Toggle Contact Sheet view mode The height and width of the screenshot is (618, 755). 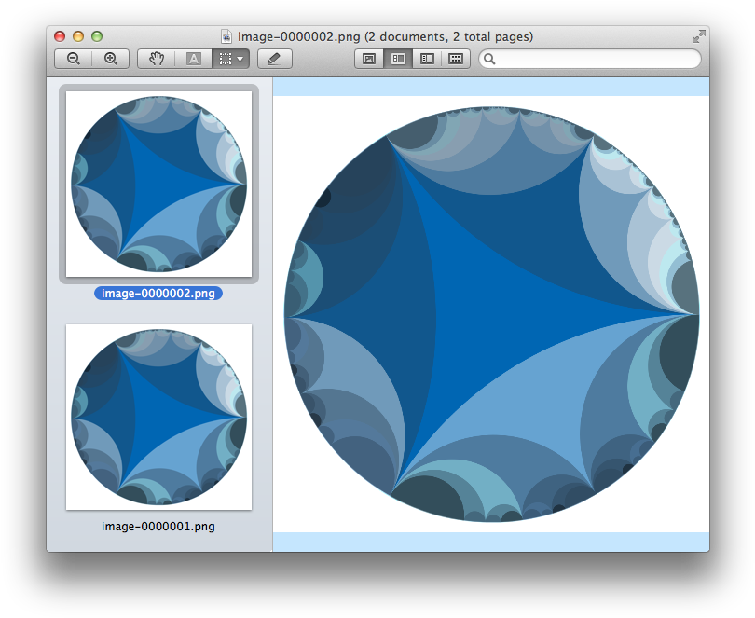click(x=454, y=58)
